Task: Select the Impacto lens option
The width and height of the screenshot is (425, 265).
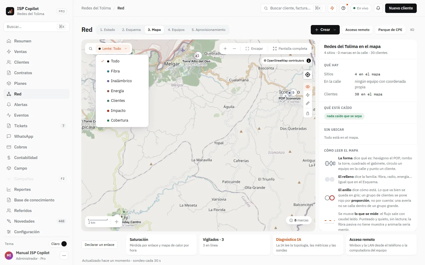Action: pos(122,111)
